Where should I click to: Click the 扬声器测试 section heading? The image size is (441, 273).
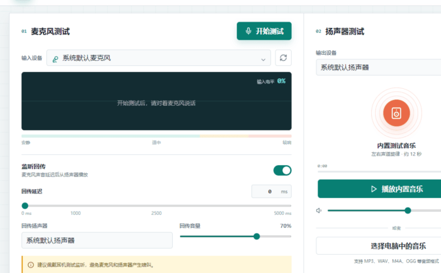(345, 31)
